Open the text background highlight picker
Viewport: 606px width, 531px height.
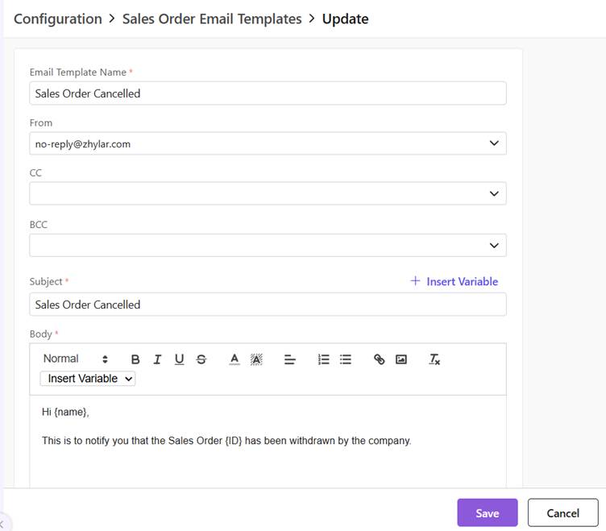(x=256, y=359)
